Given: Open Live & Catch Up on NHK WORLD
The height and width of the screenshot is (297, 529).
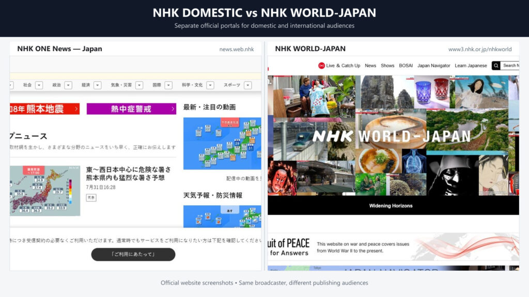Looking at the screenshot, I should (x=343, y=65).
